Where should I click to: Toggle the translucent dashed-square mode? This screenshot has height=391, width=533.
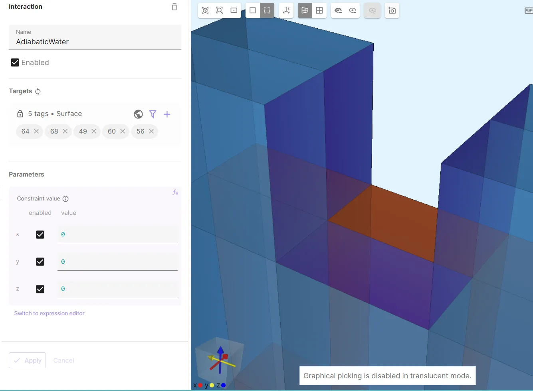coord(267,10)
